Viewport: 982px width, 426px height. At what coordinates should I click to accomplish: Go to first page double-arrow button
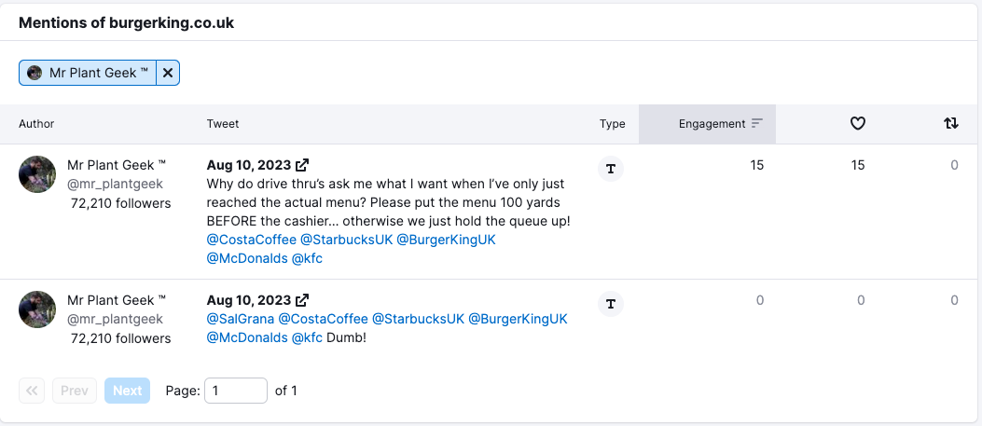(x=33, y=391)
